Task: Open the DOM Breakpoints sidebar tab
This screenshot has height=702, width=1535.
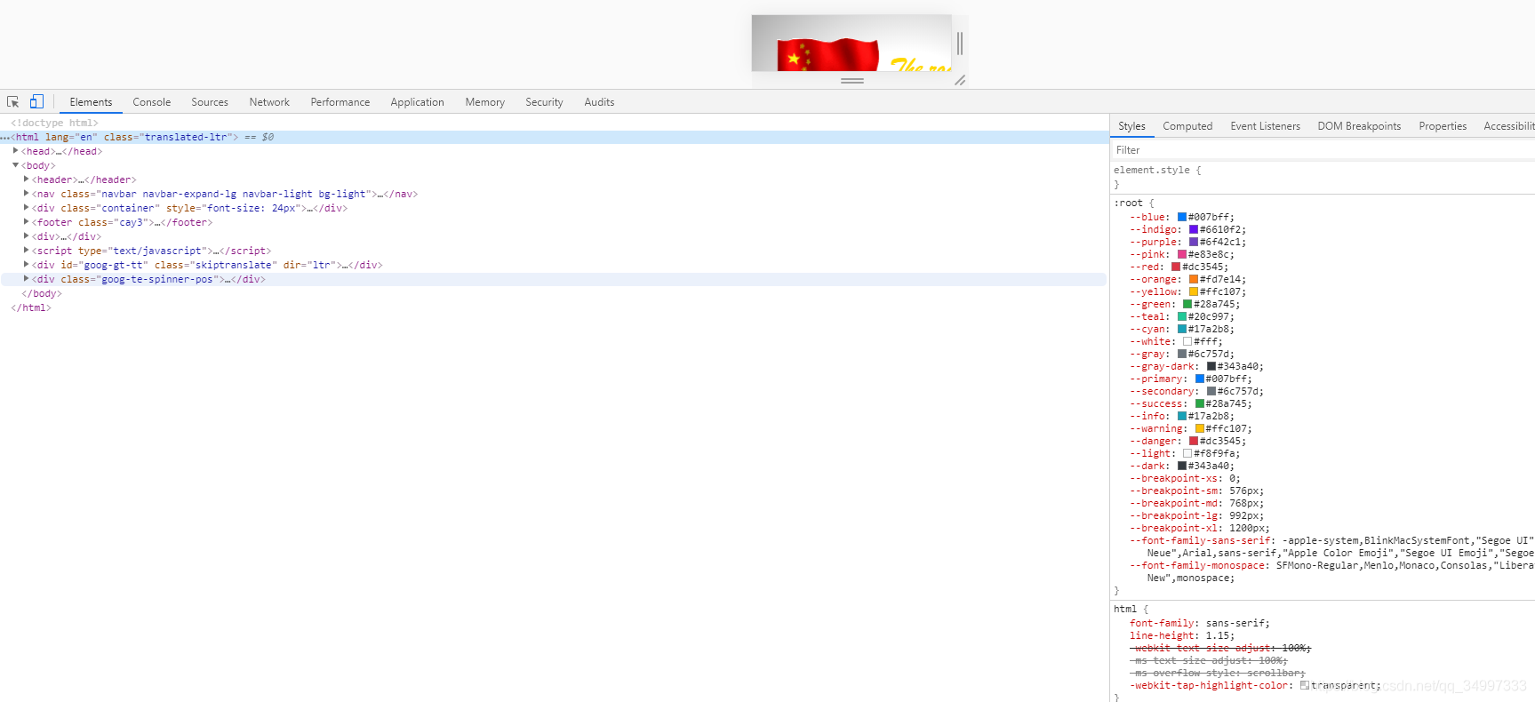Action: point(1359,126)
